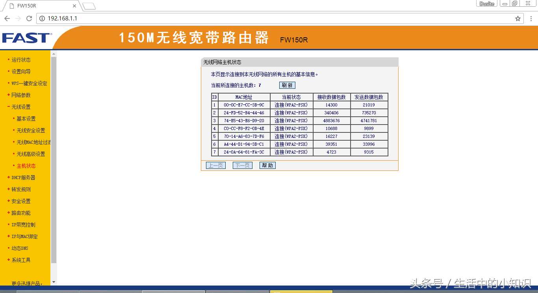
Task: Expand the IP与MAC绑定 menu
Action: [24, 236]
